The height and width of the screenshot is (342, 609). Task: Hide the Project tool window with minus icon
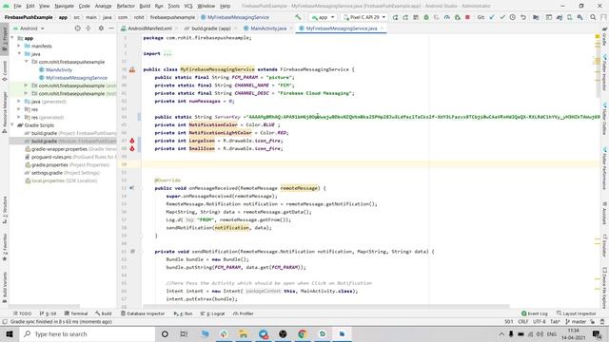click(x=111, y=28)
